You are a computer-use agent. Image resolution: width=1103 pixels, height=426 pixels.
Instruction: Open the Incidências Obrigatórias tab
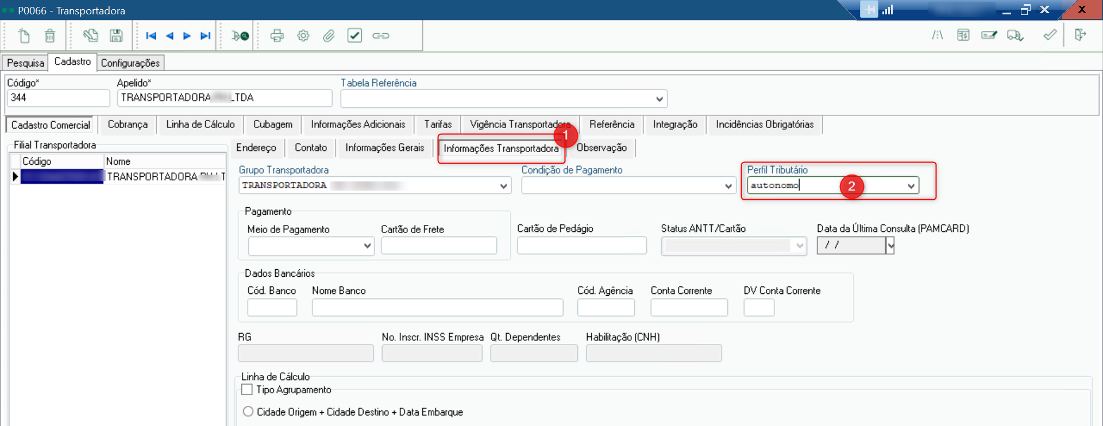pyautogui.click(x=765, y=125)
